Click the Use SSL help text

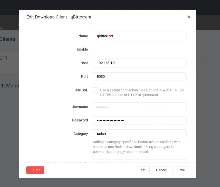point(142,93)
